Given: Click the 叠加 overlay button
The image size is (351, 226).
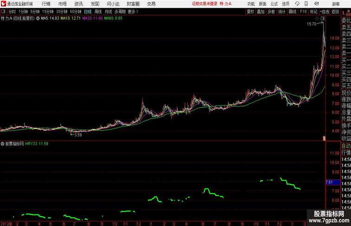Looking at the screenshot, I should tap(261, 12).
